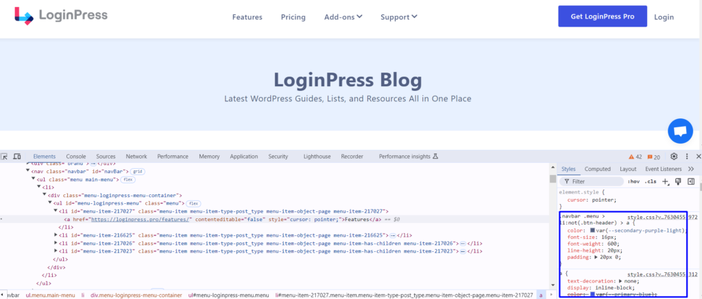The width and height of the screenshot is (702, 299).
Task: Open the Pricing page link
Action: (x=293, y=17)
